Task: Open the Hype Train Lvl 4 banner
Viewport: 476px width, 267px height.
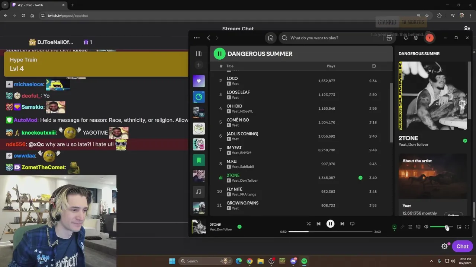Action: 96,64
